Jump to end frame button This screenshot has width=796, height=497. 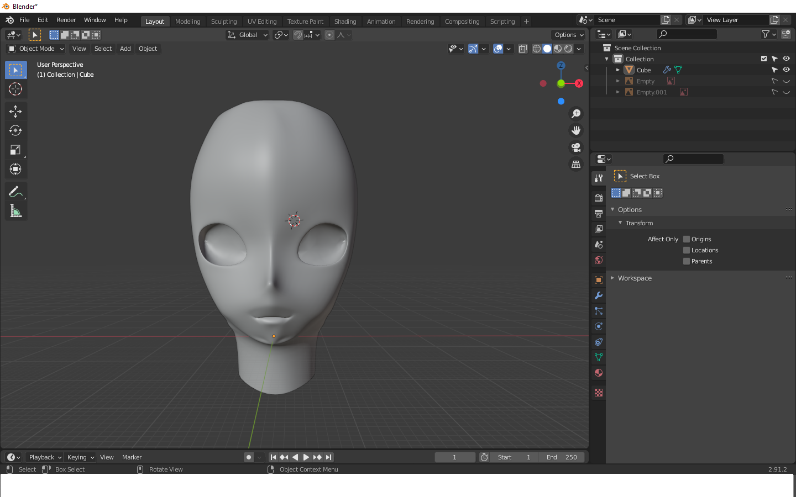coord(329,457)
